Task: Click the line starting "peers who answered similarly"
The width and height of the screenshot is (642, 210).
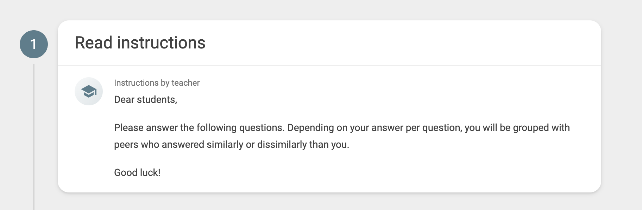Action: tap(232, 144)
